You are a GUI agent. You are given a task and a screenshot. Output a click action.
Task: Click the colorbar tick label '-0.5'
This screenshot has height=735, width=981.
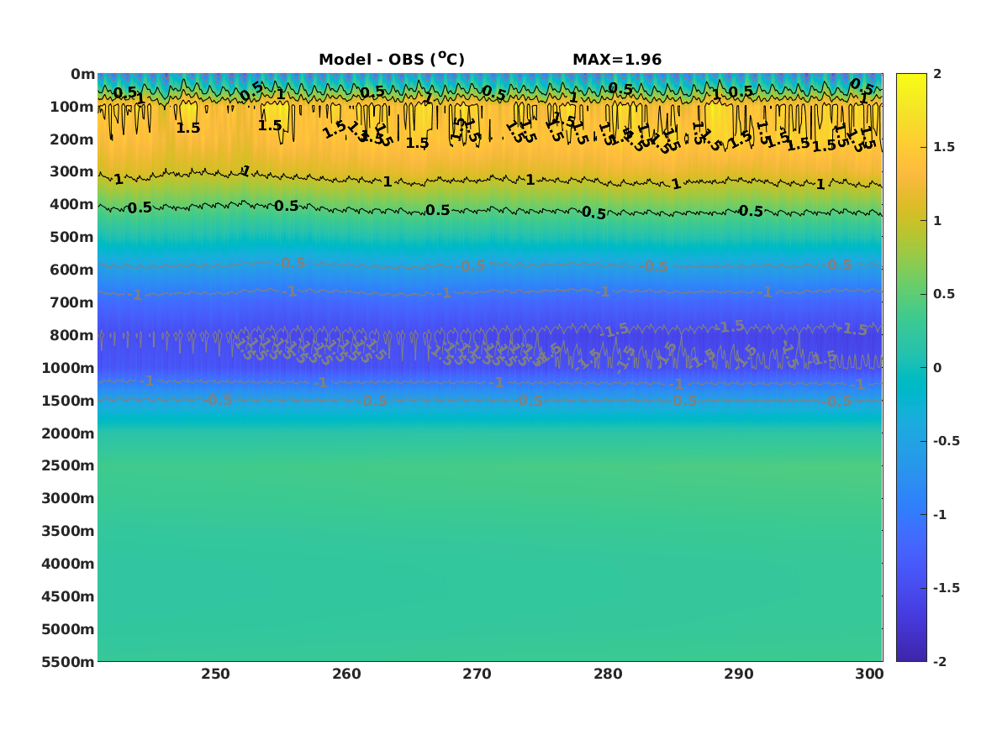coord(947,441)
